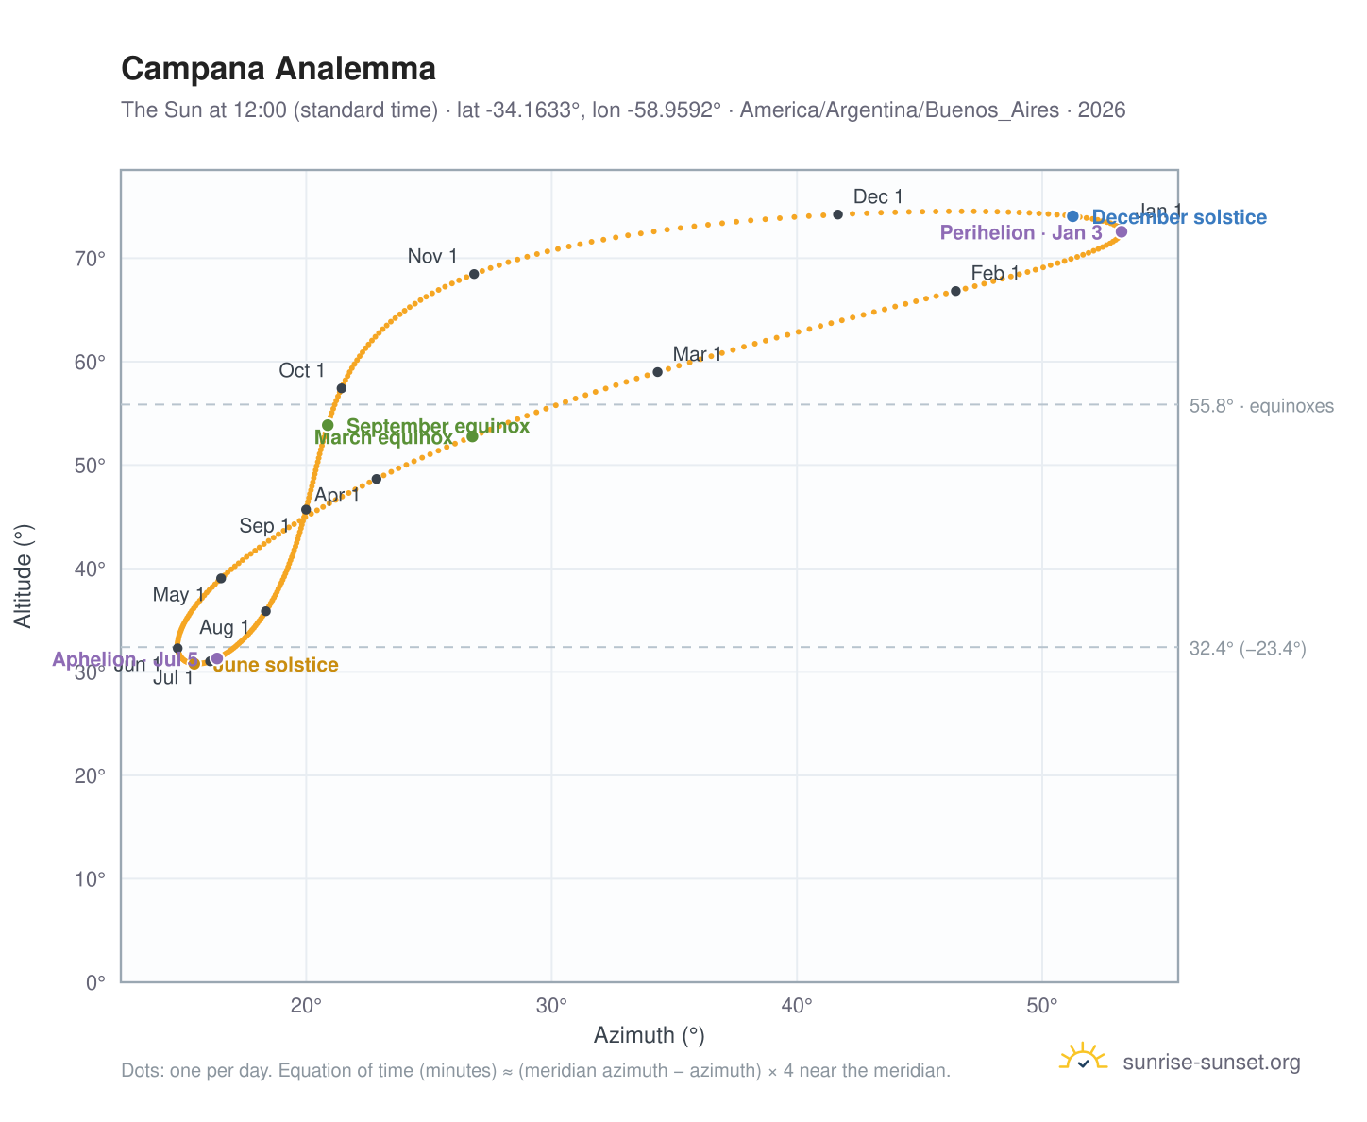
Task: Select the September equinox green marker
Action: (328, 425)
